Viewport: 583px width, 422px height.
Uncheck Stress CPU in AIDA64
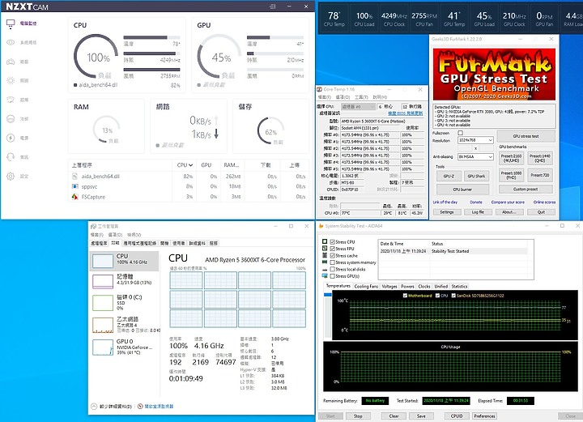[333, 241]
